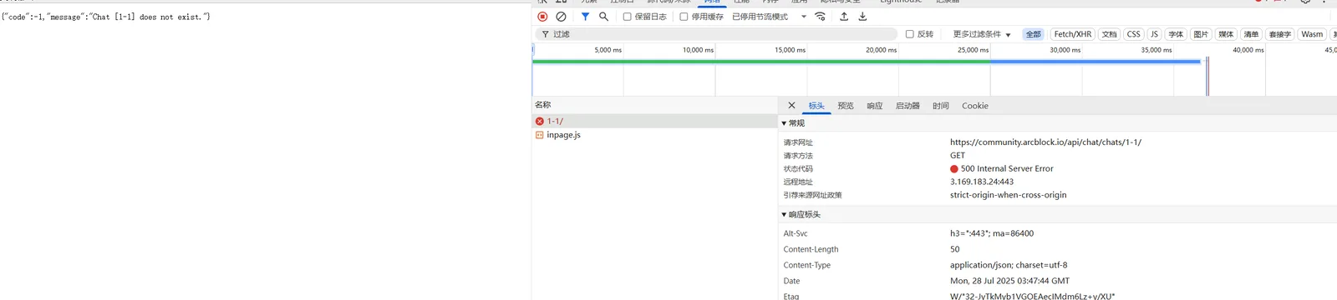Open network conditions wifi icon

pos(821,17)
